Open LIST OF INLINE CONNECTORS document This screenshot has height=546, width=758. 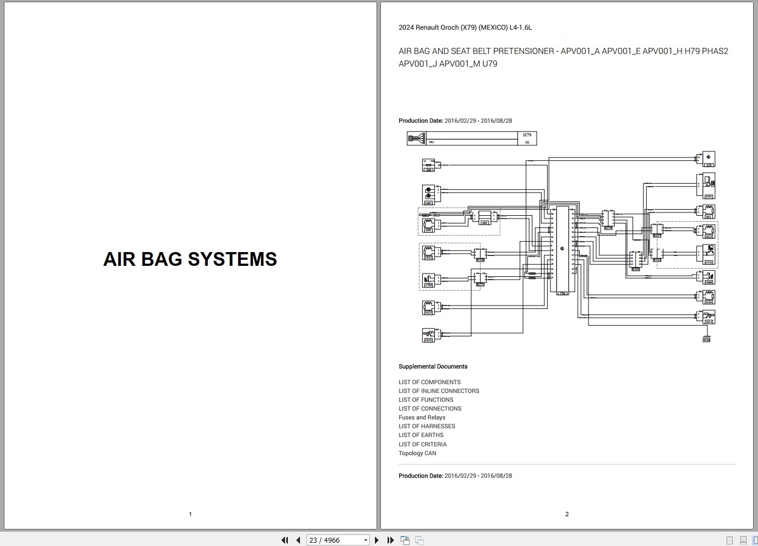439,391
